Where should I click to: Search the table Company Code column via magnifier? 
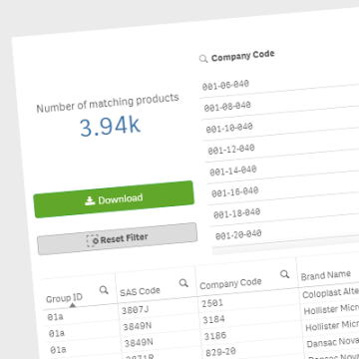coord(284,274)
